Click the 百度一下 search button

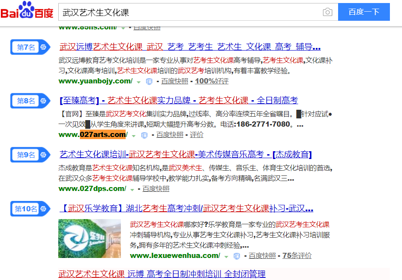click(364, 12)
